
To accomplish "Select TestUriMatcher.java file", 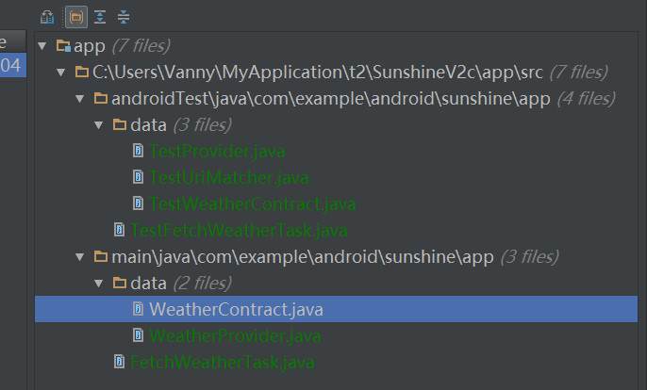I will click(229, 178).
